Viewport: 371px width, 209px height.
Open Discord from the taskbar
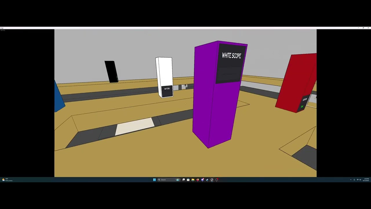click(x=202, y=180)
